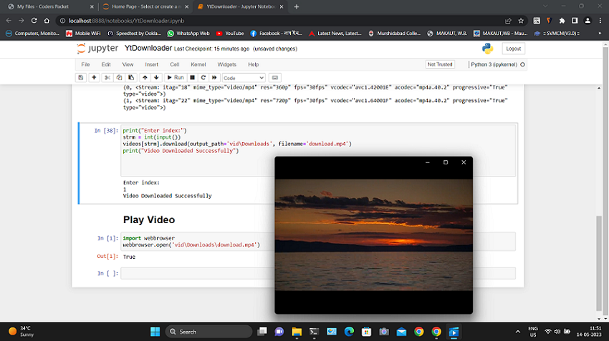Image resolution: width=609 pixels, height=341 pixels.
Task: Rename notebook via YtDownloader title
Action: [148, 48]
